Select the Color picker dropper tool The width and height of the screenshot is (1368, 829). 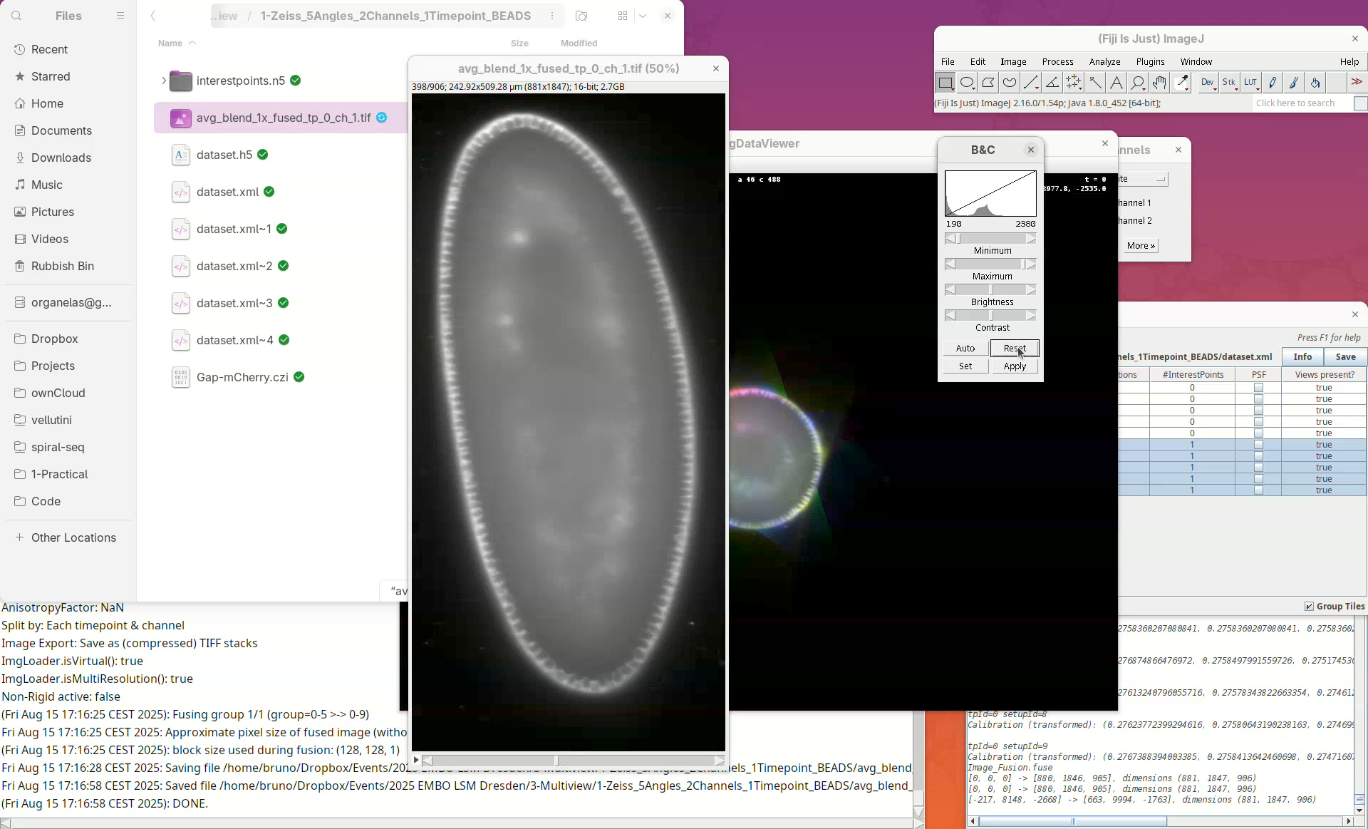click(x=1182, y=83)
